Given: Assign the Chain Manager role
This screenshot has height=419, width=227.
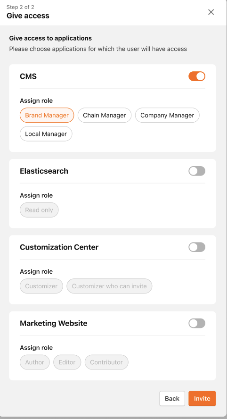Looking at the screenshot, I should [105, 115].
